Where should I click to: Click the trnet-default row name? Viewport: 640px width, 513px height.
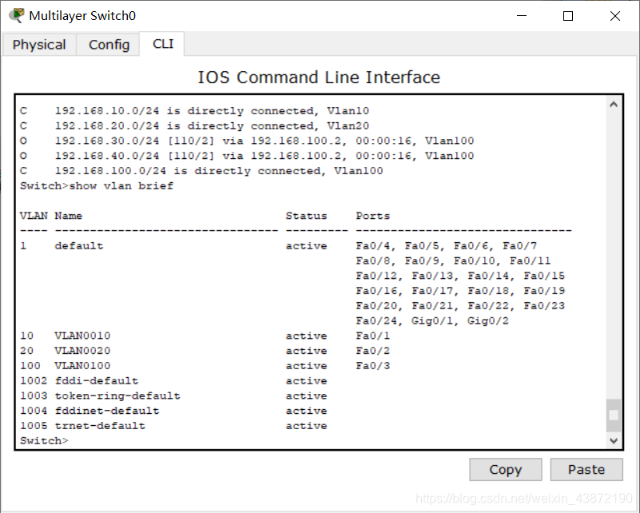click(x=100, y=426)
